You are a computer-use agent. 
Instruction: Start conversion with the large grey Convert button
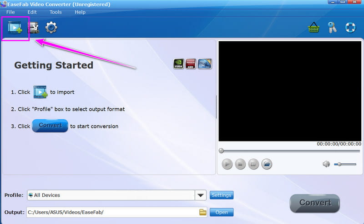(315, 203)
